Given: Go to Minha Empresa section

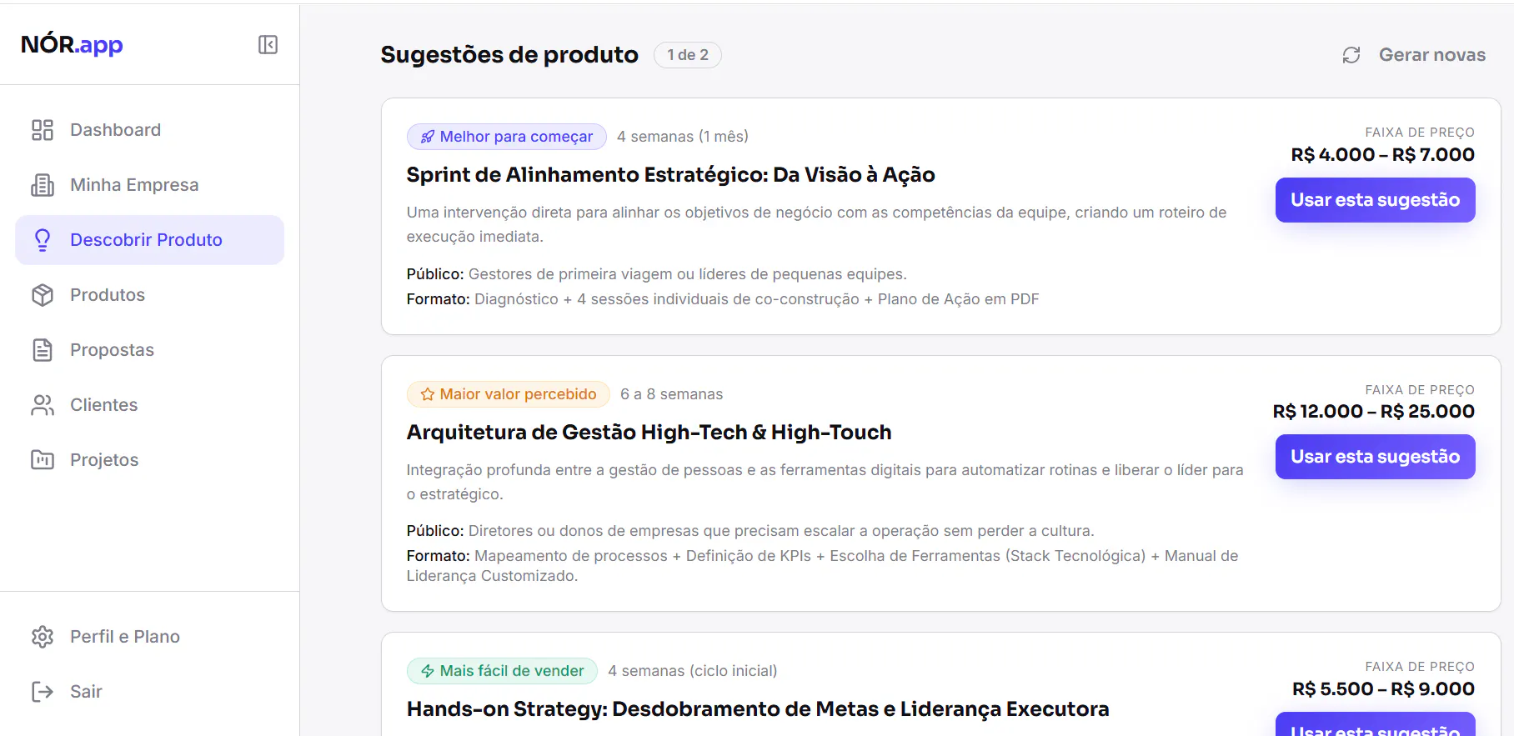Looking at the screenshot, I should click(150, 185).
